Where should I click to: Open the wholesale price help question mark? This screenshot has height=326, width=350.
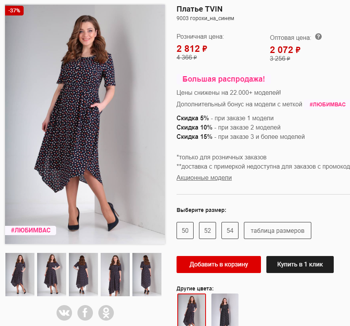pyautogui.click(x=318, y=37)
